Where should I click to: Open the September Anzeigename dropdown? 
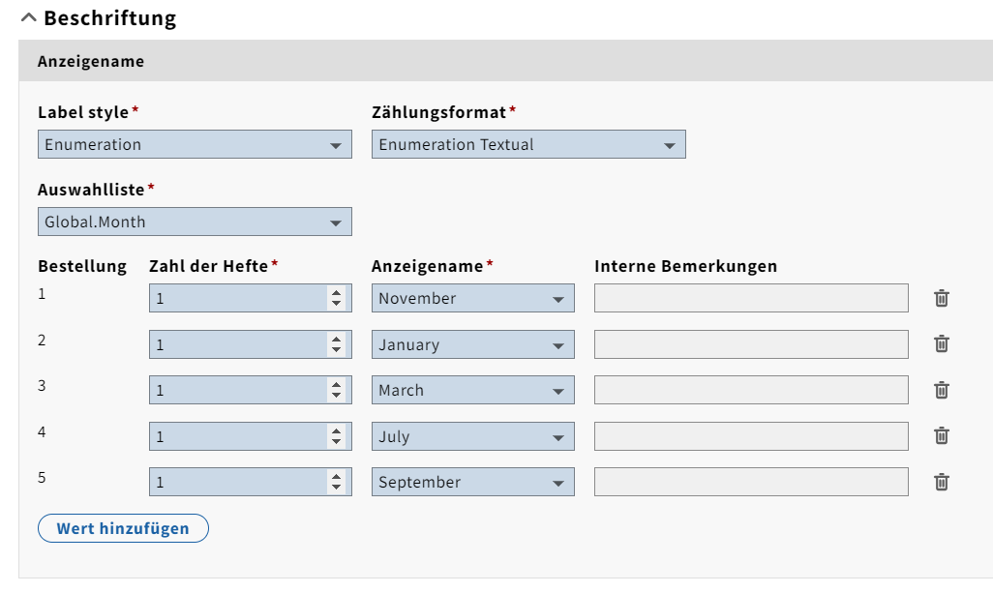tap(472, 483)
